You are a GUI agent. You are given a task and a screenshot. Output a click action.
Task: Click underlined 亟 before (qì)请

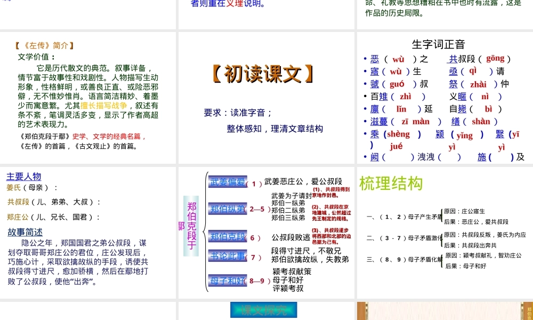click(453, 71)
